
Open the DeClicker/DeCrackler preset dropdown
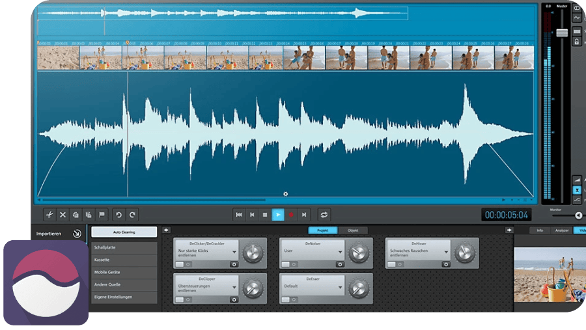point(235,253)
